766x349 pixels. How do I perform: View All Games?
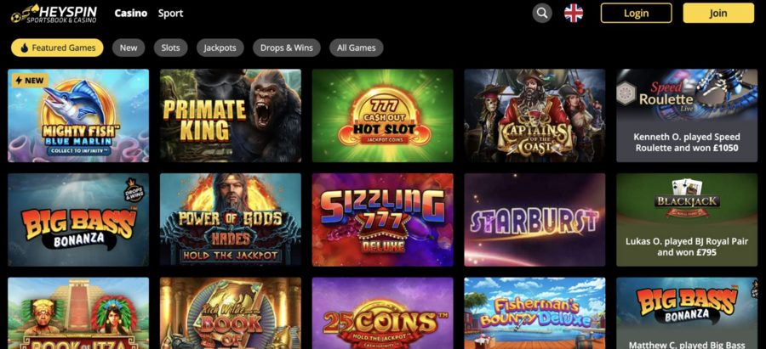356,48
